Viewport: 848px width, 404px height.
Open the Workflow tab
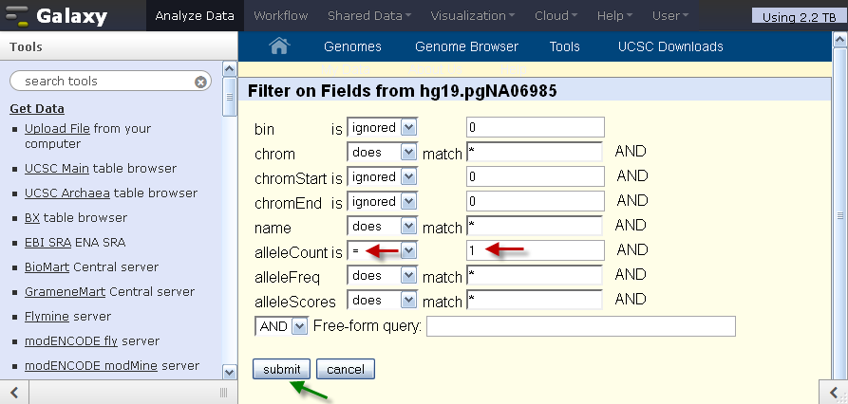pyautogui.click(x=281, y=16)
